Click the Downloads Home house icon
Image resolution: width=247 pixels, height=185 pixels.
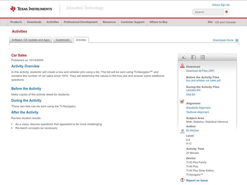pyautogui.click(x=237, y=40)
